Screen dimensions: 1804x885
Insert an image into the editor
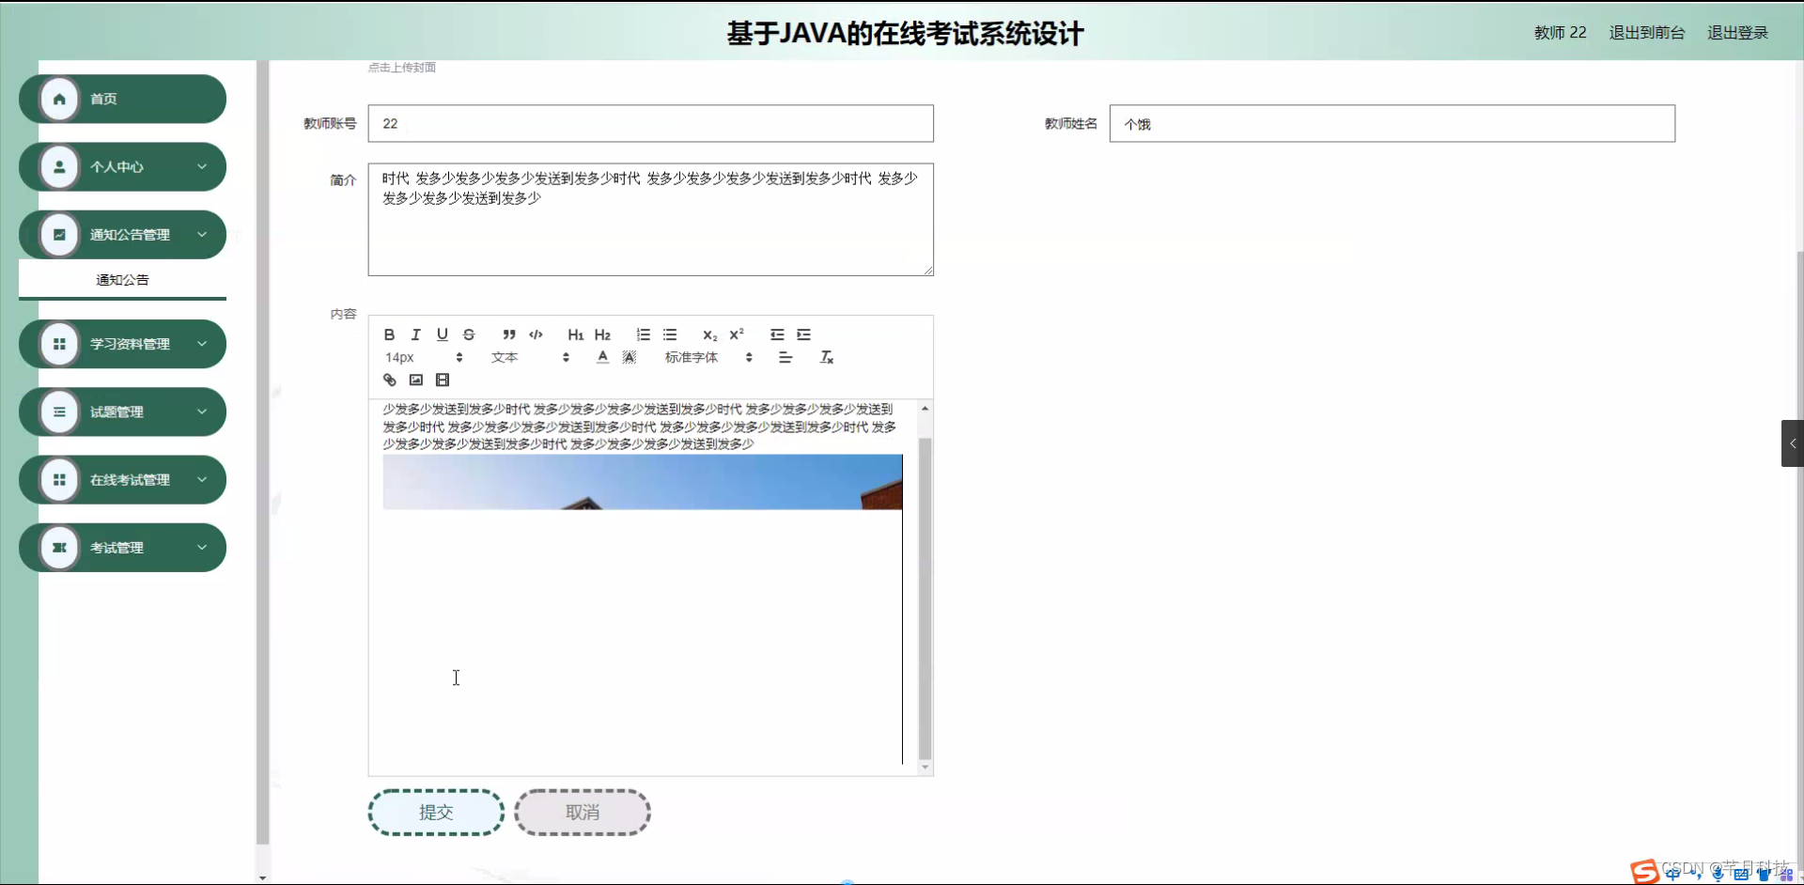[x=415, y=380]
